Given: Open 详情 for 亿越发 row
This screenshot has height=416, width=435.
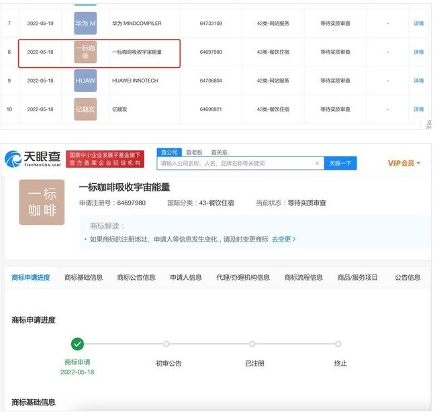Looking at the screenshot, I should point(419,109).
